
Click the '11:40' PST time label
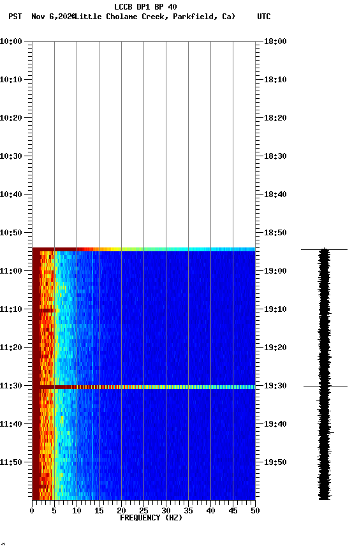11,424
